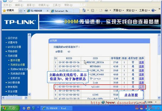The height and width of the screenshot is (111, 162).
Task: Click sidebar scroll down arrow
Action: tap(29, 94)
